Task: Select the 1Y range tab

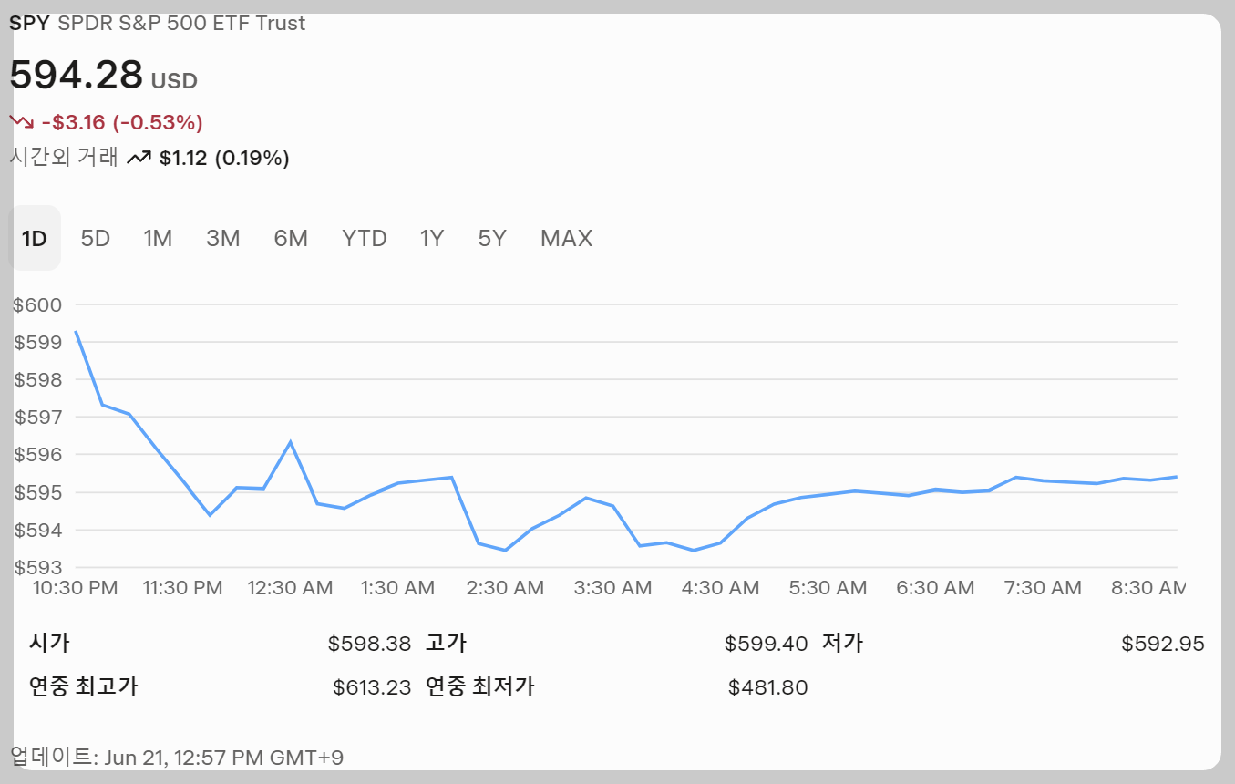Action: pyautogui.click(x=432, y=239)
